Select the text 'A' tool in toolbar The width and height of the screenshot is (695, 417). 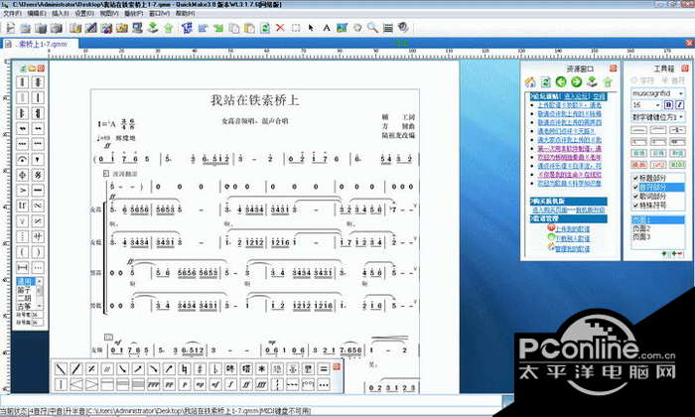[x=327, y=28]
